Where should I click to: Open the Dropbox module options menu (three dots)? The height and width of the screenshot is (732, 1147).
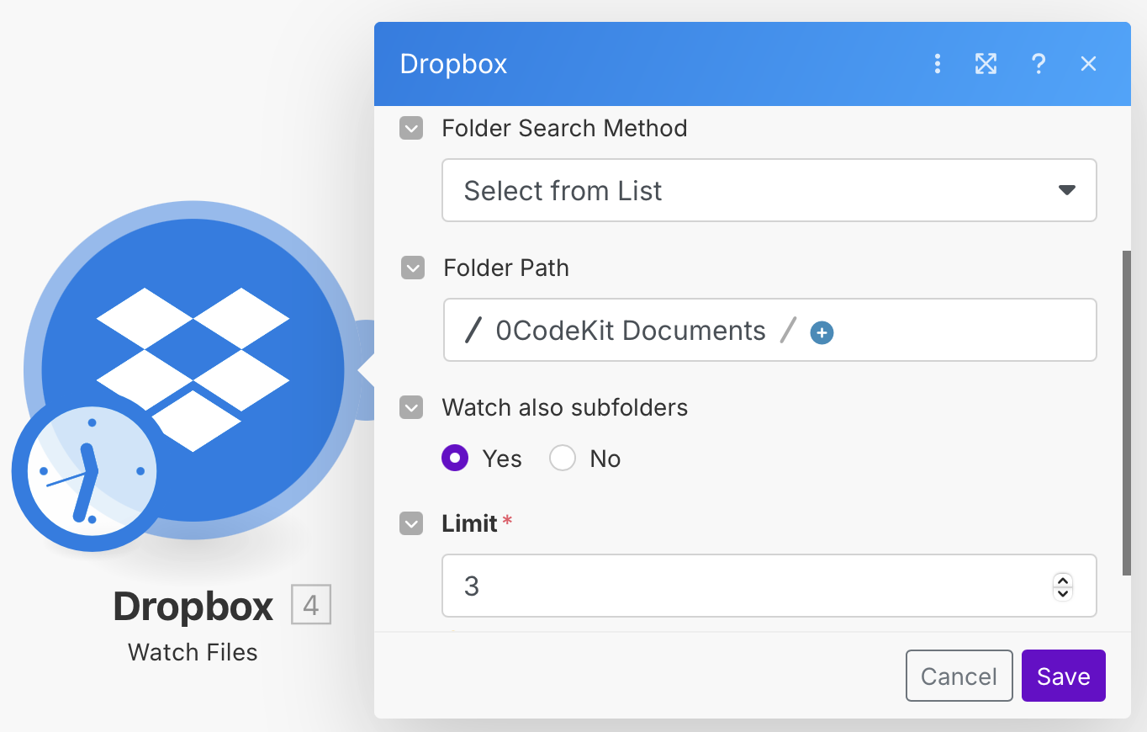pos(938,64)
